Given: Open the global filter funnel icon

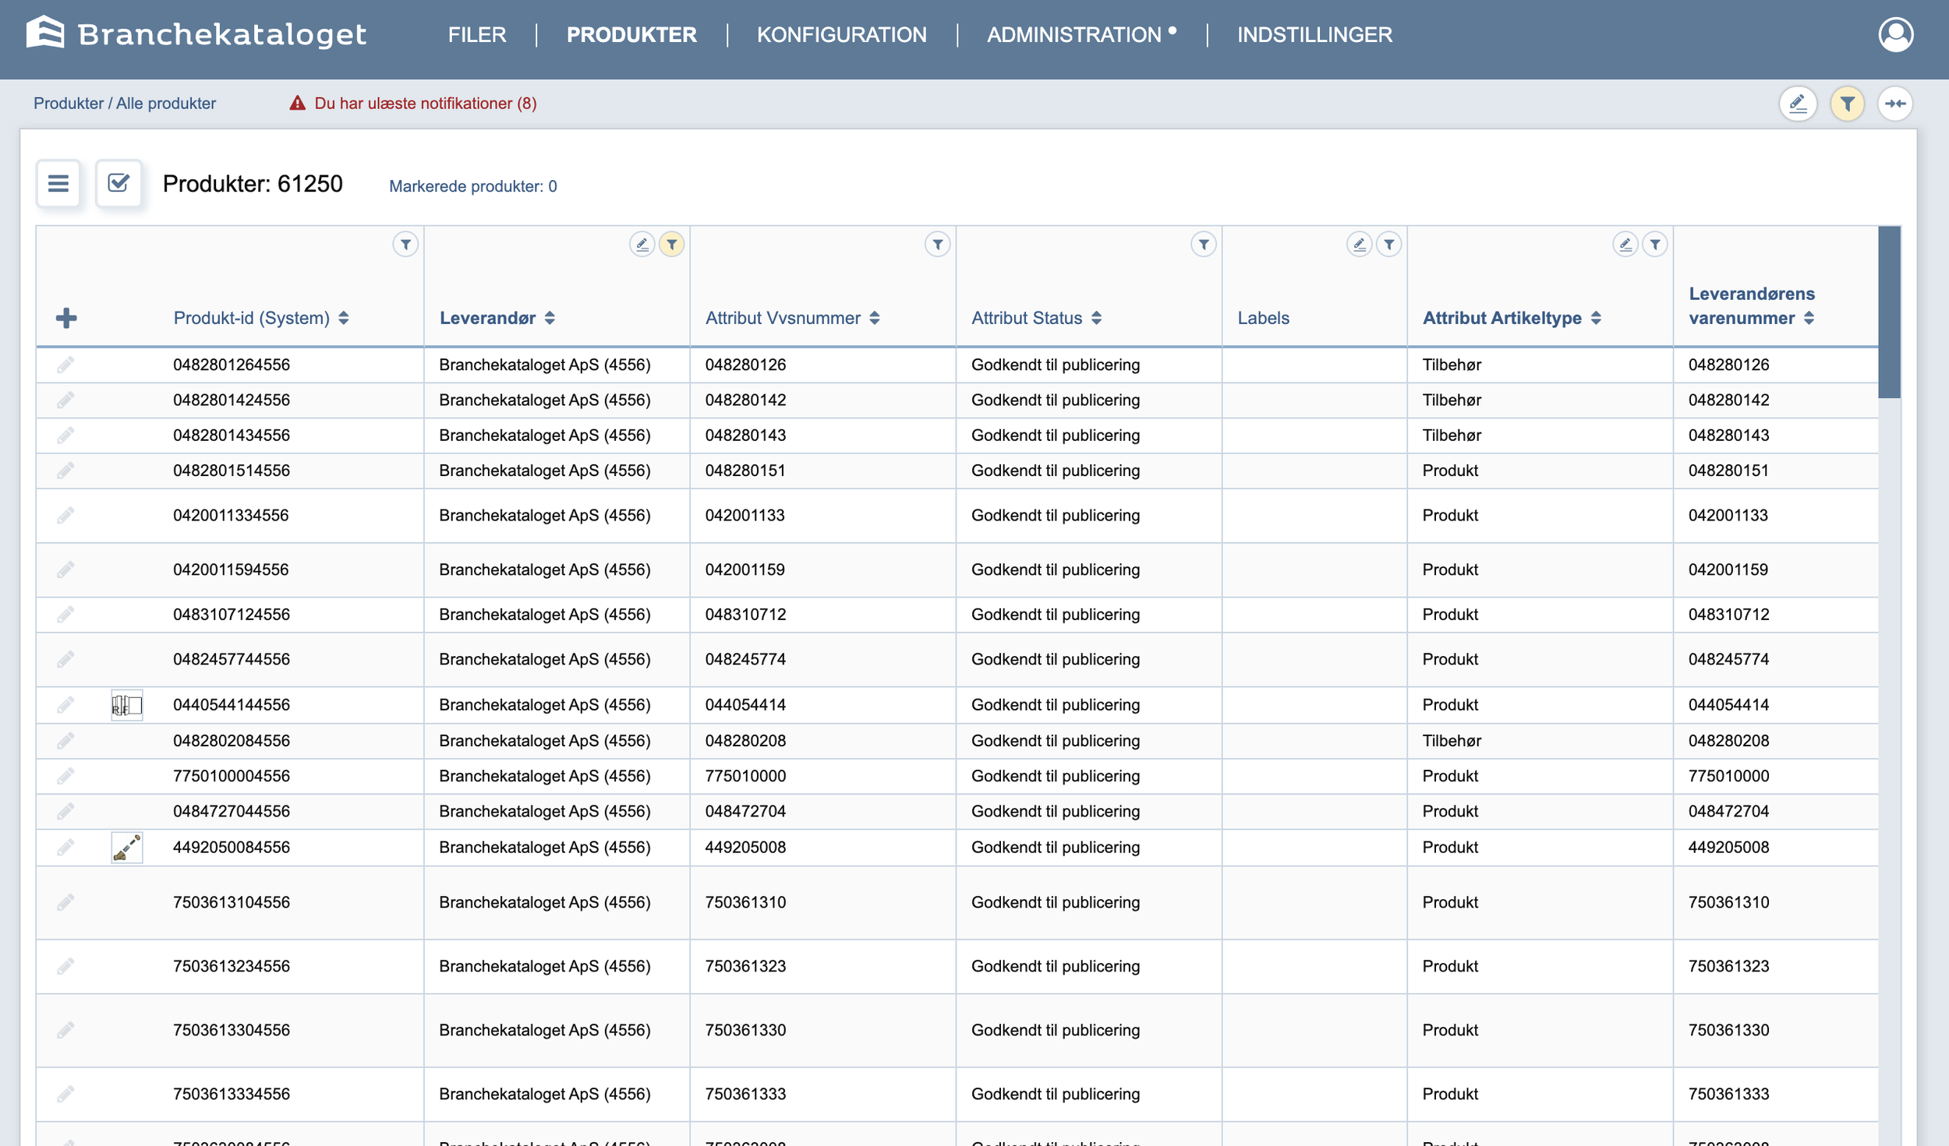Looking at the screenshot, I should [x=1847, y=104].
